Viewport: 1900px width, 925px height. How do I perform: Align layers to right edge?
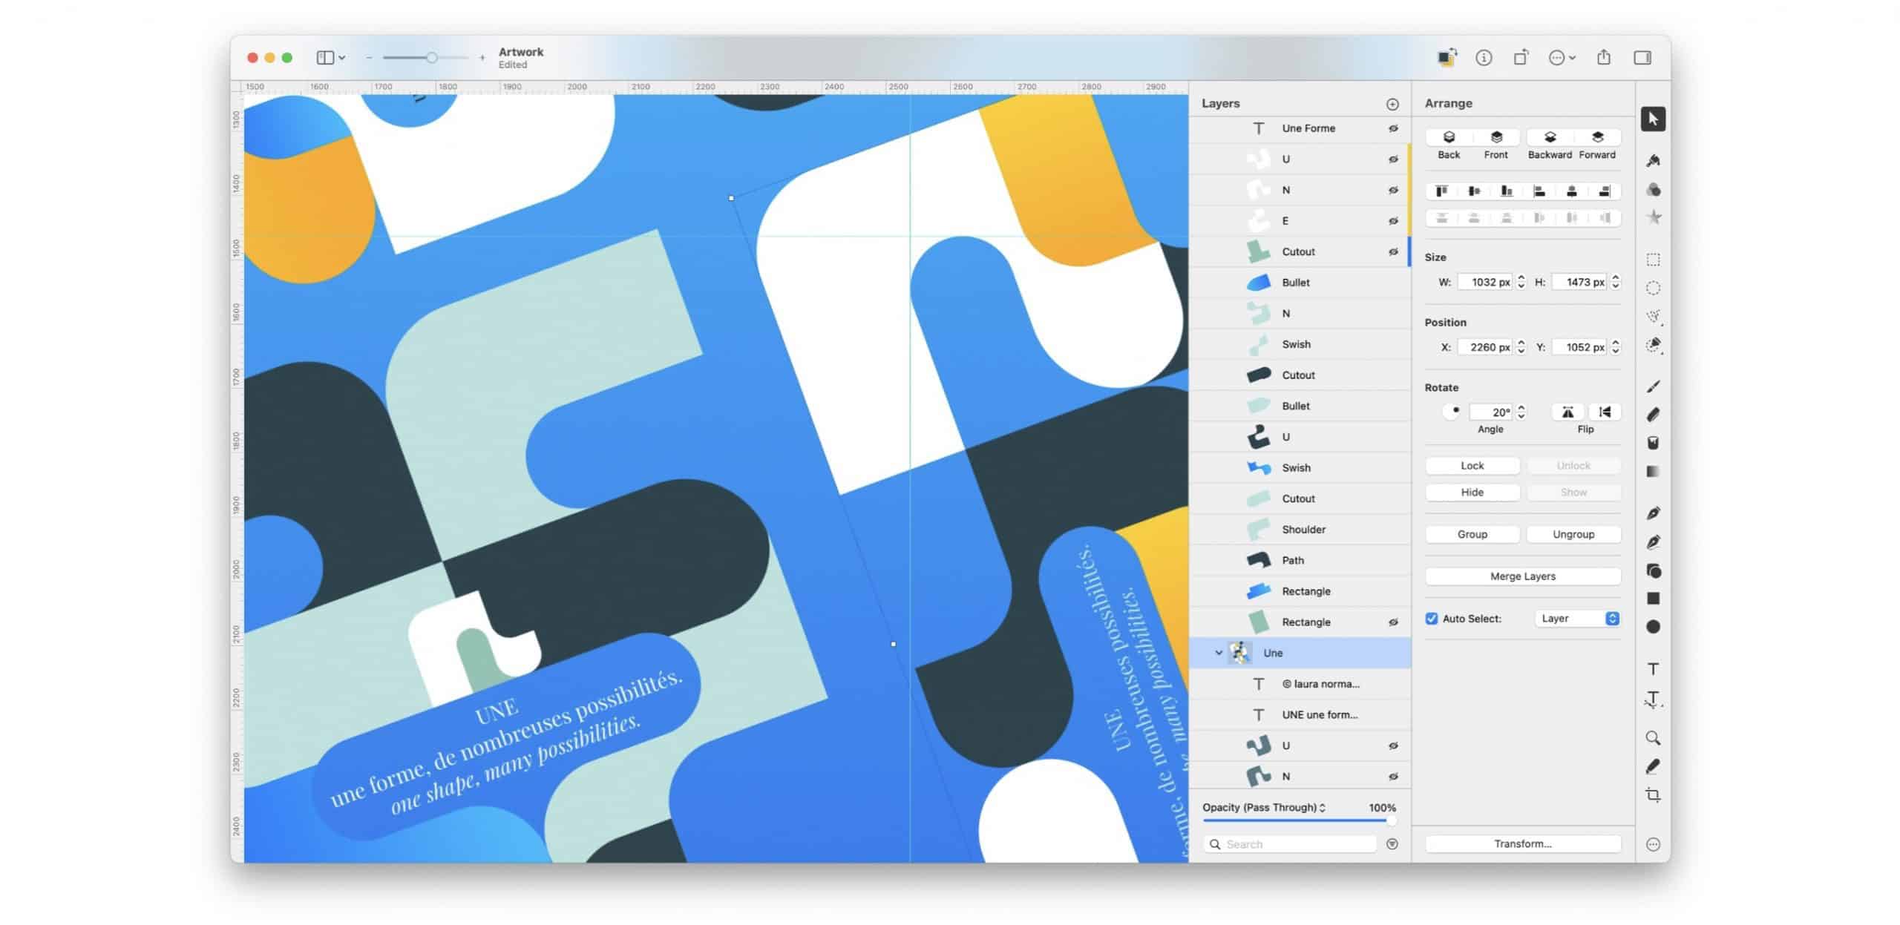(x=1605, y=191)
